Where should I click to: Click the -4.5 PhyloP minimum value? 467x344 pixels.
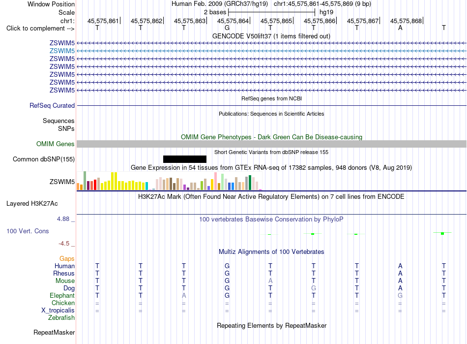64,244
